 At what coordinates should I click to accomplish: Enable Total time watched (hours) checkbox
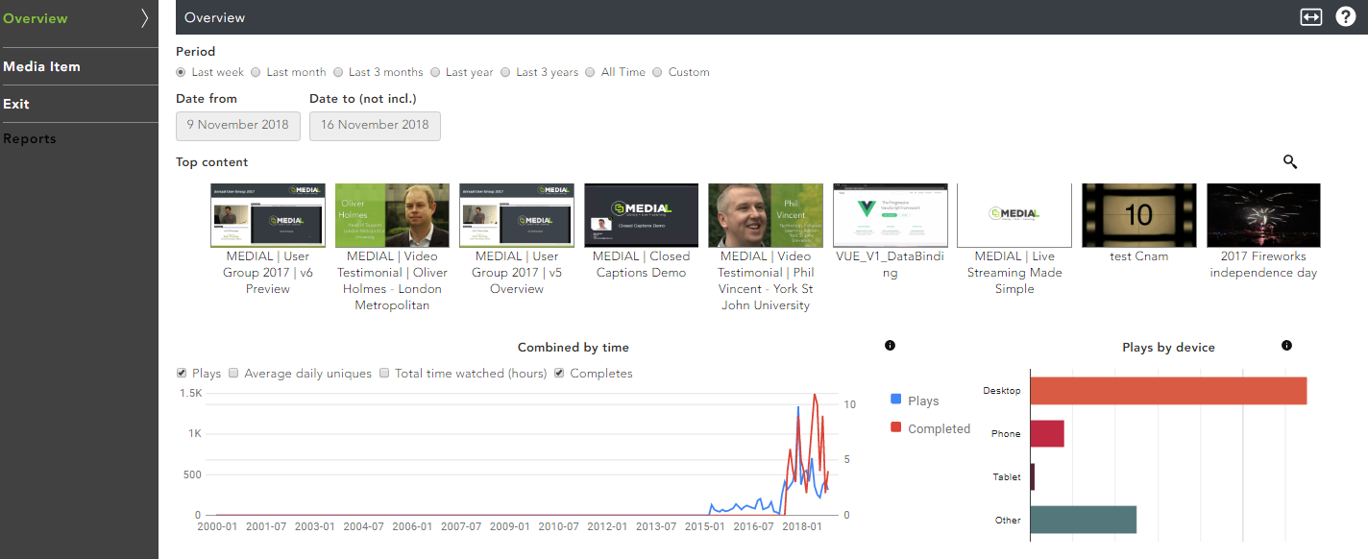point(384,374)
